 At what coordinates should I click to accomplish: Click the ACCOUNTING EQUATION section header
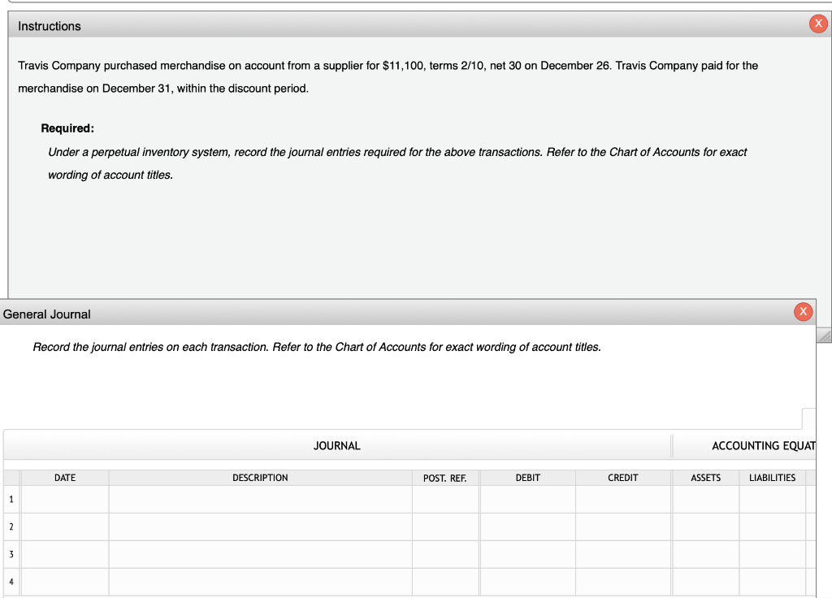coord(764,445)
